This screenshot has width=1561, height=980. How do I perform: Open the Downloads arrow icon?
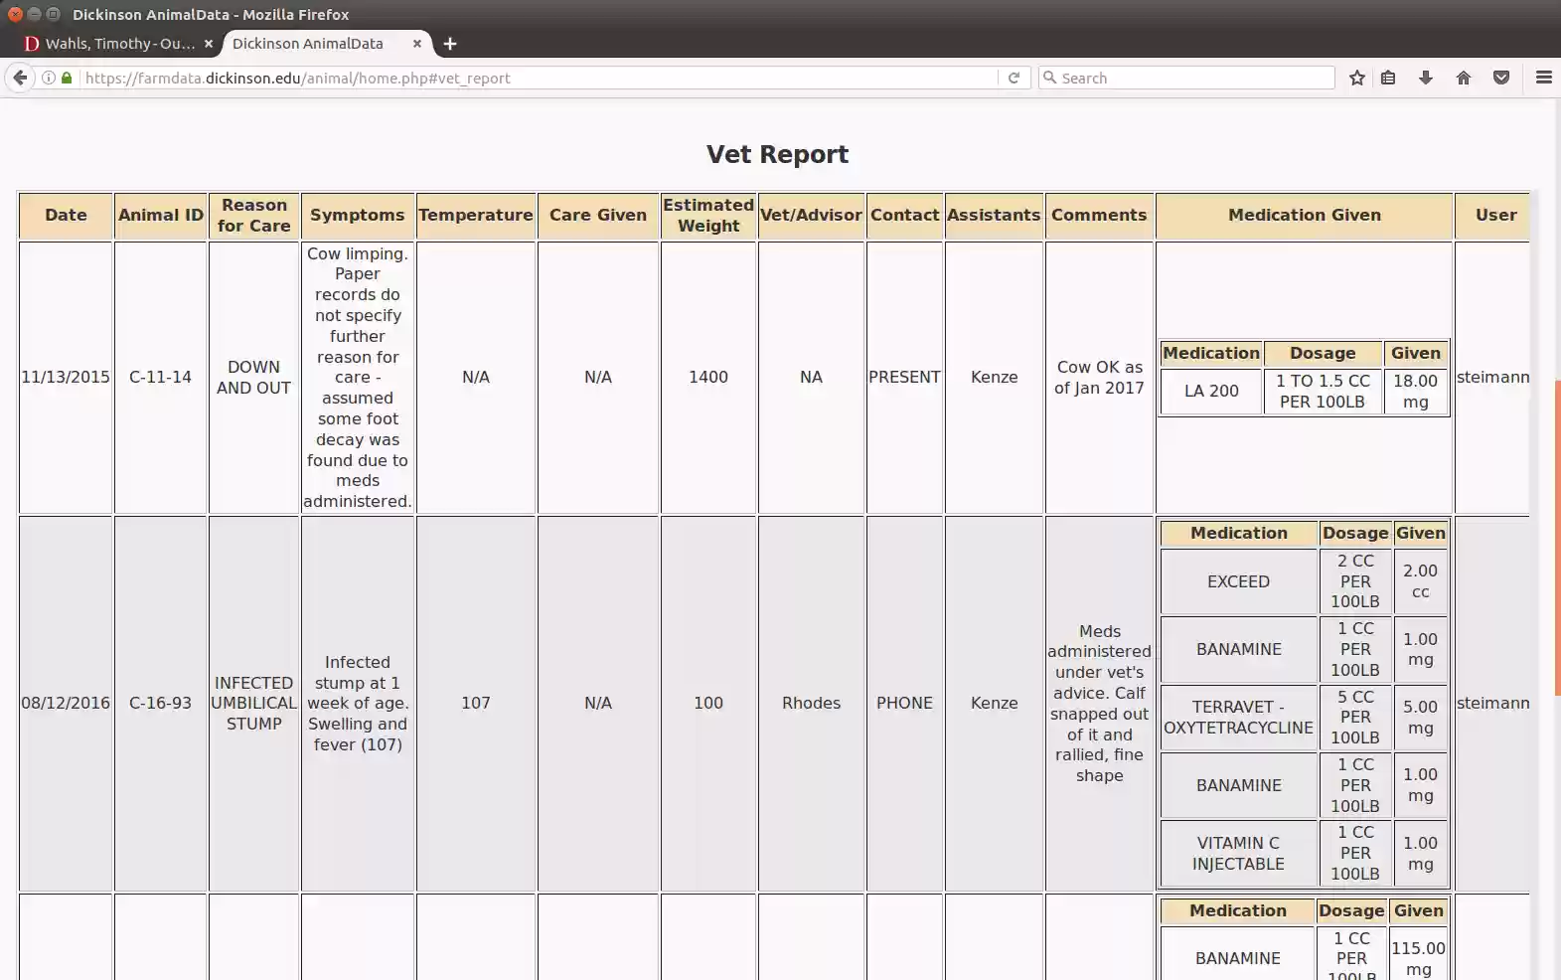click(x=1426, y=78)
